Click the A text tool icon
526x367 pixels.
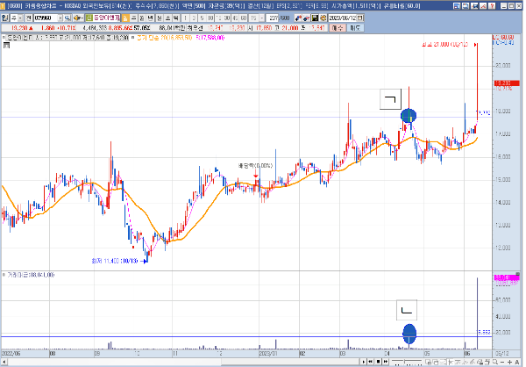pyautogui.click(x=517, y=362)
